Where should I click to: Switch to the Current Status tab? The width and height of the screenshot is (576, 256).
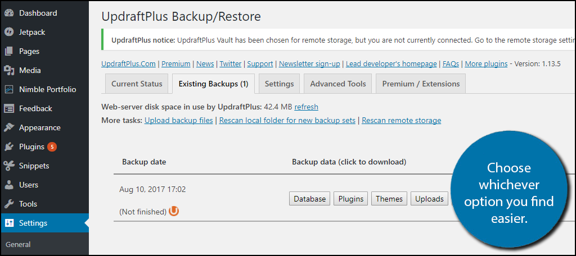point(137,84)
